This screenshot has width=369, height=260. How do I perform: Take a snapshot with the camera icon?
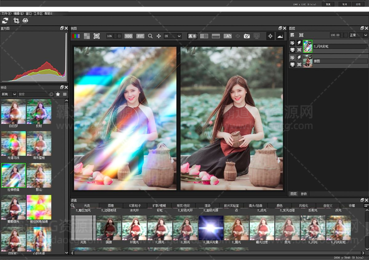pos(247,36)
